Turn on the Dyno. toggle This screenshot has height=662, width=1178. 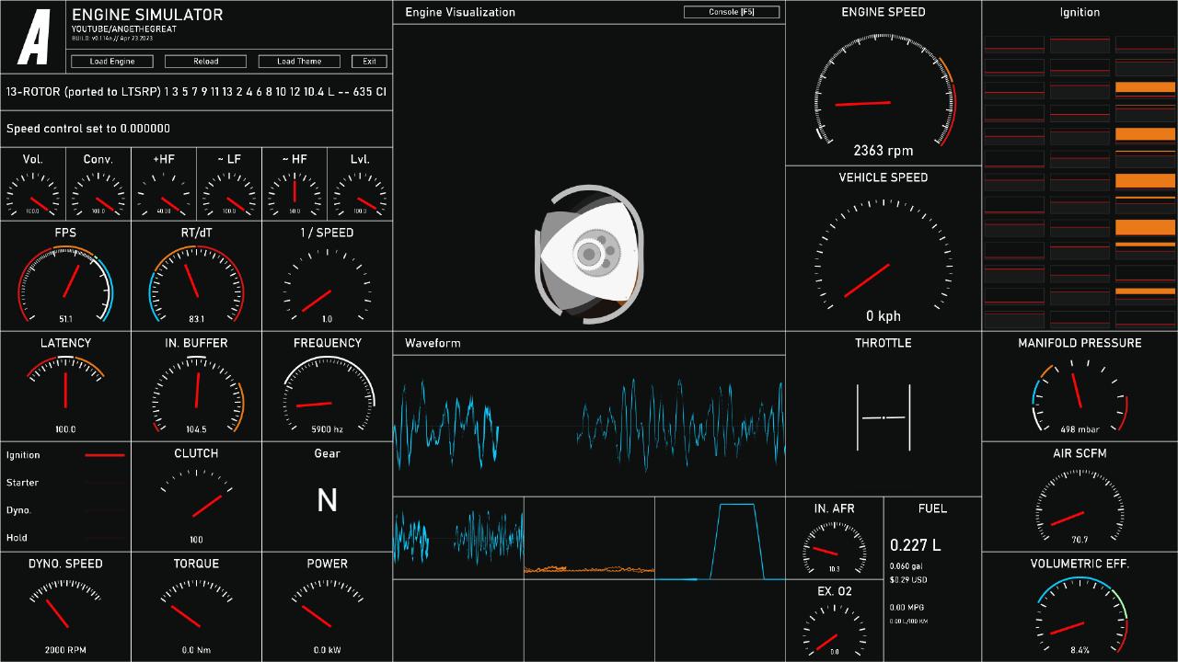click(x=104, y=510)
